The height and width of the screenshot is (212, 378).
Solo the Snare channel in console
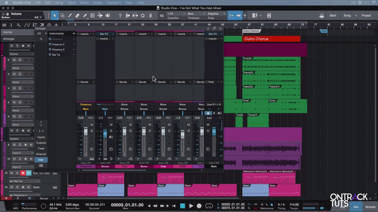coord(150,131)
